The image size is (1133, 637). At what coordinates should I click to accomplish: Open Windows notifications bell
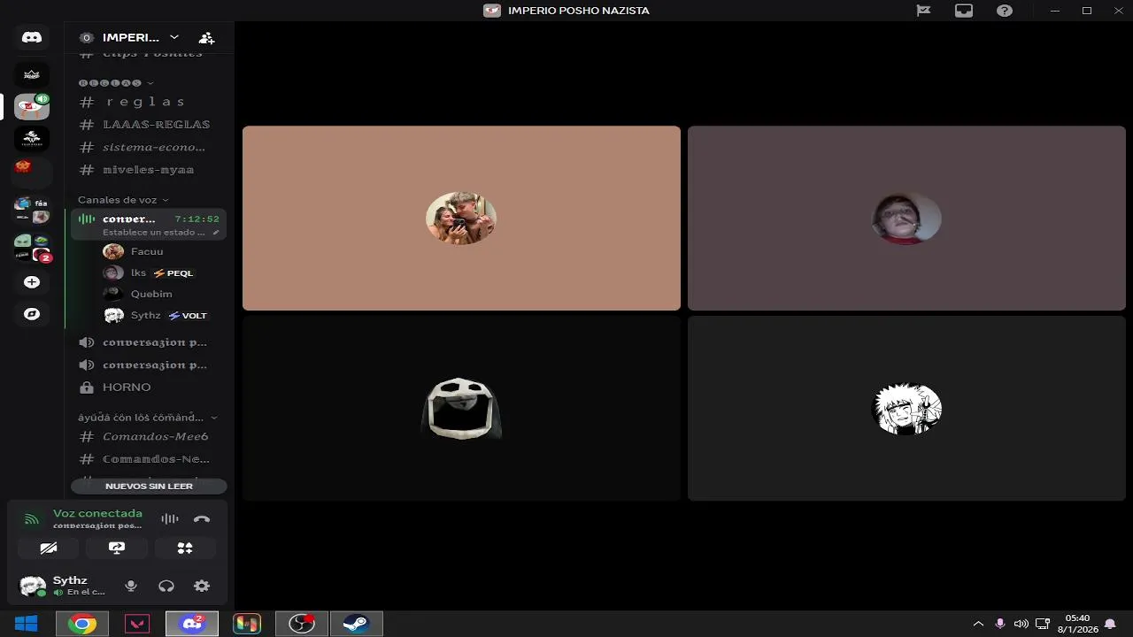click(1110, 624)
